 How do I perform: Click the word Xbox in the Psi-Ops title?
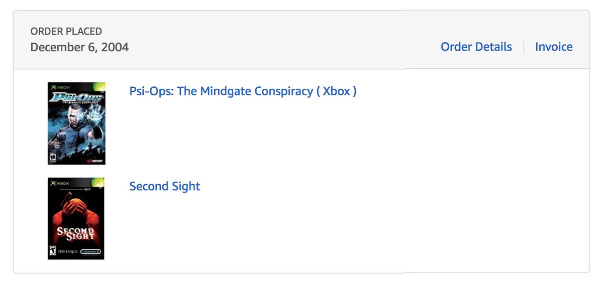pyautogui.click(x=336, y=91)
